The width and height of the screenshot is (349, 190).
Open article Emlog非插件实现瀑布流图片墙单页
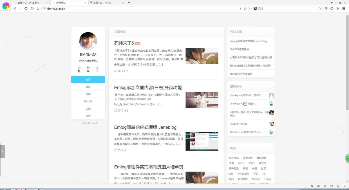pyautogui.click(x=149, y=167)
